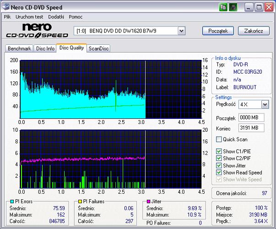
Task: Toggle the Show Jitter checkbox
Action: click(x=219, y=165)
